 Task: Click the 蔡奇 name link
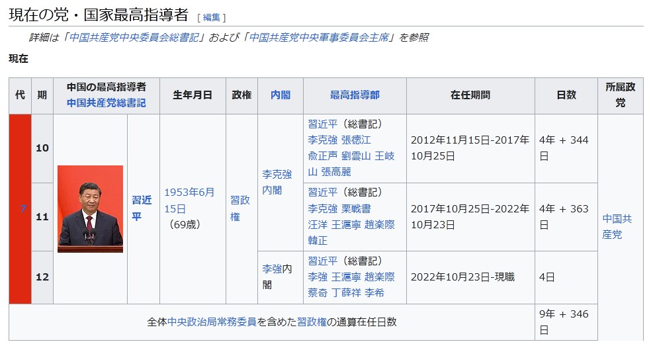click(x=318, y=292)
